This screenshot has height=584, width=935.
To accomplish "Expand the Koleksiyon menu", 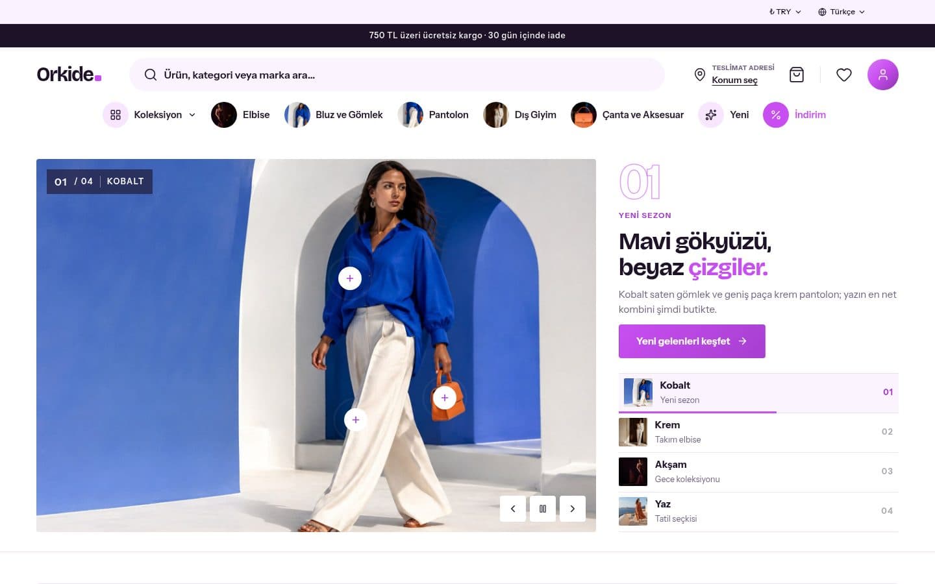I will (x=150, y=115).
